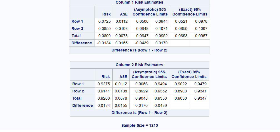The image size is (280, 132).
Task: Select the -0.0439 confidence limit cell
Action: coord(142,43)
